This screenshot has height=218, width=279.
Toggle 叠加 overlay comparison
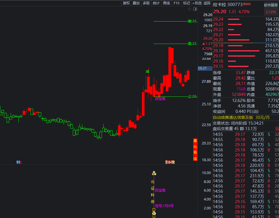tap(136, 3)
